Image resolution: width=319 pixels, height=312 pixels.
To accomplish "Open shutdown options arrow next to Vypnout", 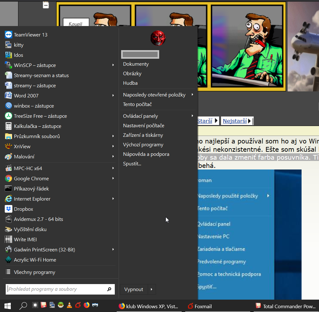I will [152, 289].
